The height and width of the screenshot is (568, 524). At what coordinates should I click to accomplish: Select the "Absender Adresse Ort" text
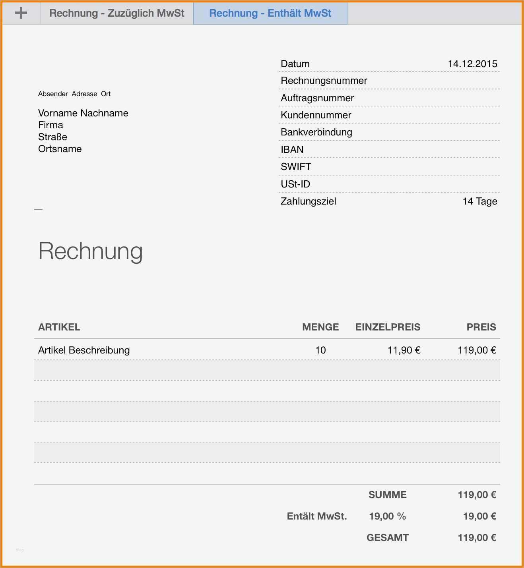point(74,94)
